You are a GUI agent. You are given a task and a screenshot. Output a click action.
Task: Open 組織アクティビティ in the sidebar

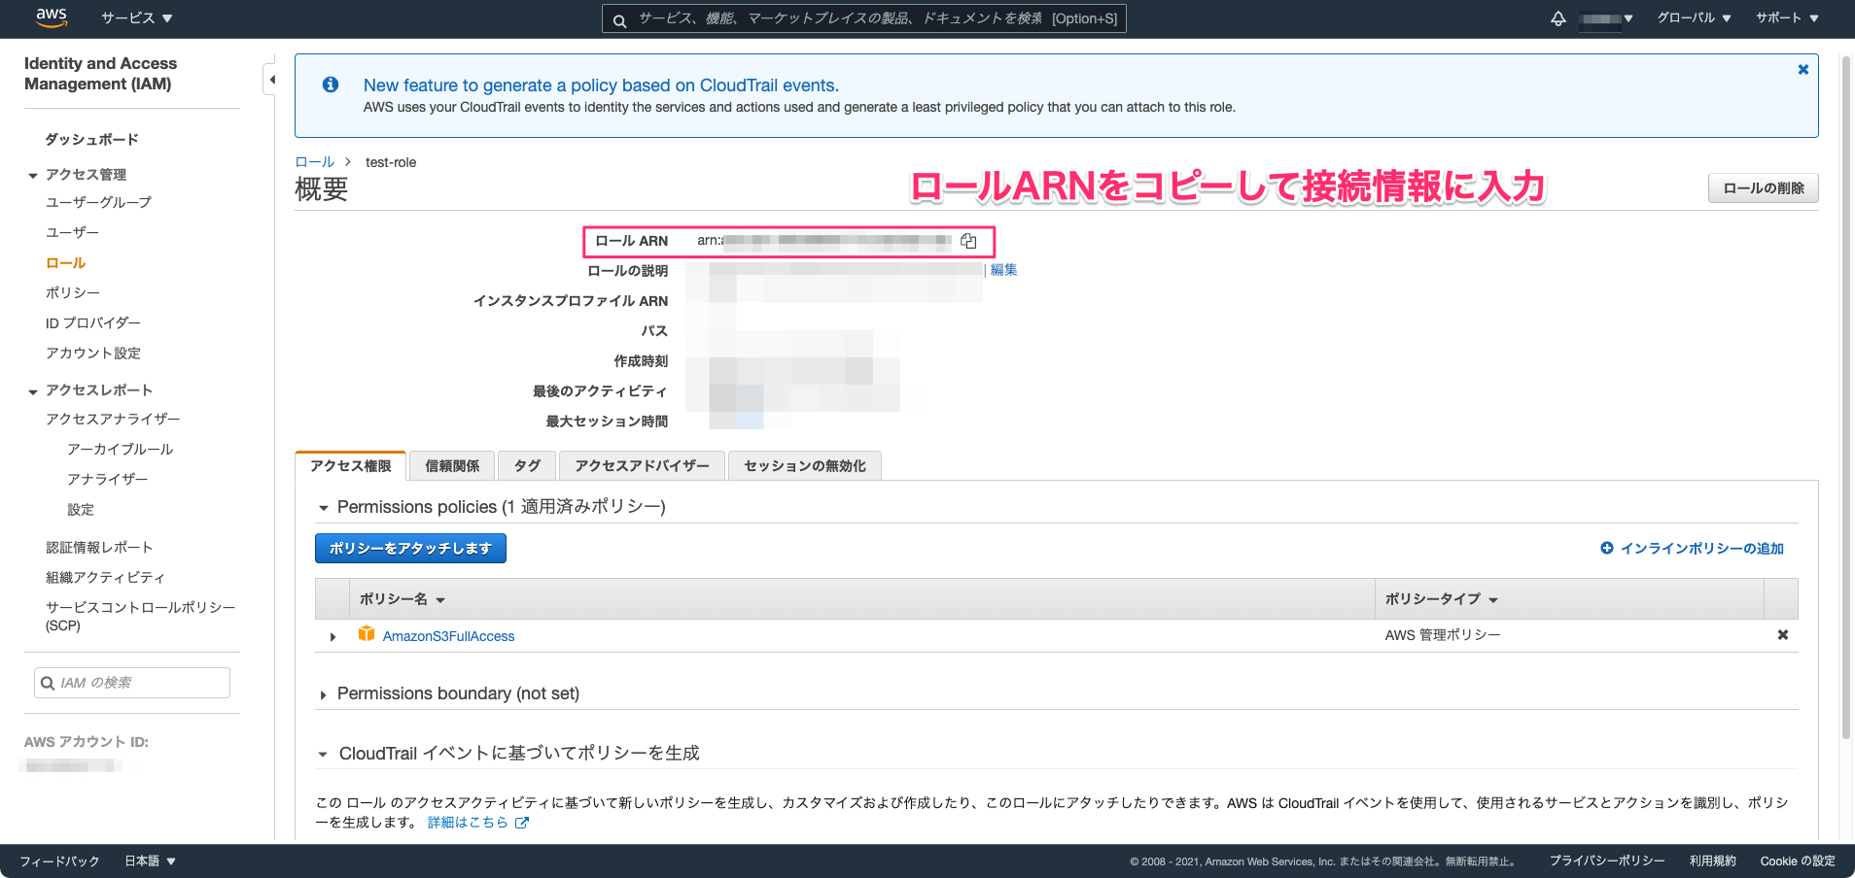tap(105, 577)
